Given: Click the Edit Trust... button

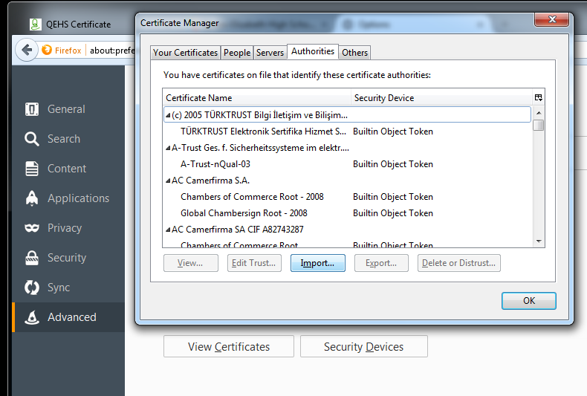Looking at the screenshot, I should click(x=254, y=263).
